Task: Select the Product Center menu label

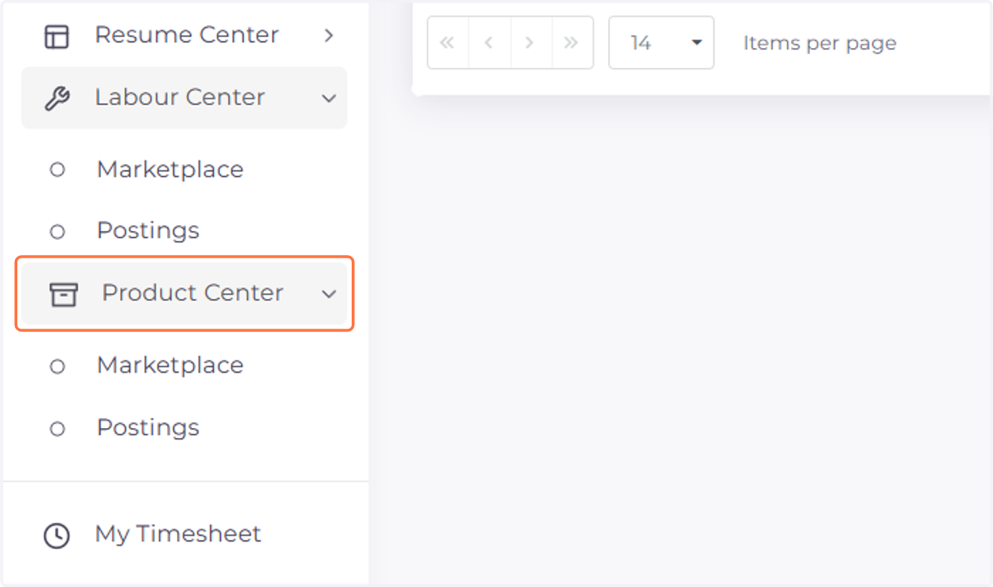Action: pos(193,292)
